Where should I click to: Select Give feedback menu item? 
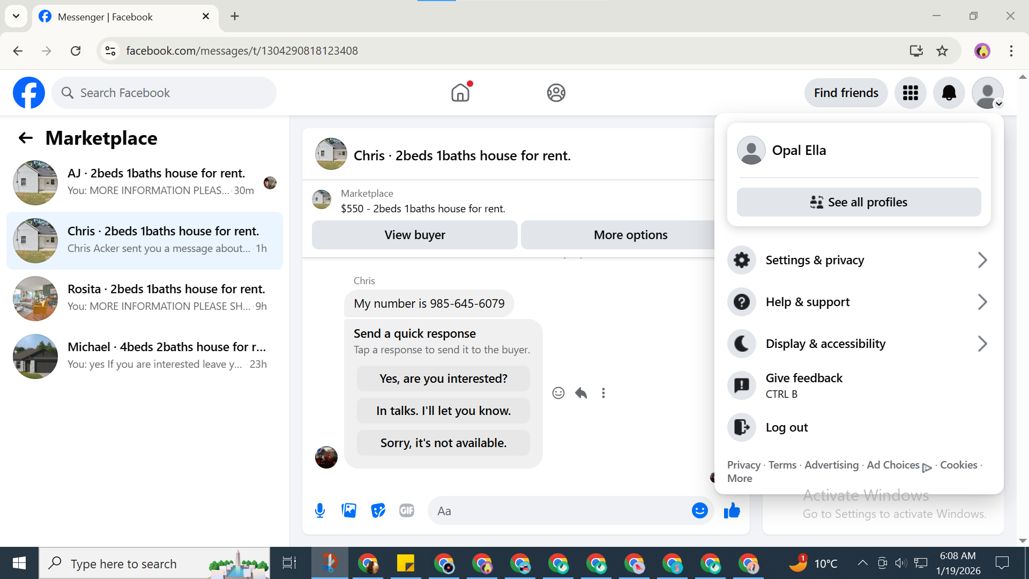pos(859,385)
